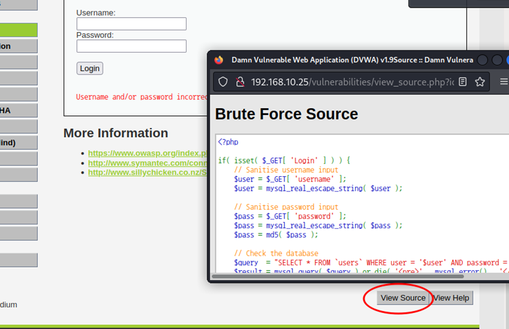The image size is (509, 329).
Task: Select the sidebar item ending in 'ion'
Action: pos(19,46)
